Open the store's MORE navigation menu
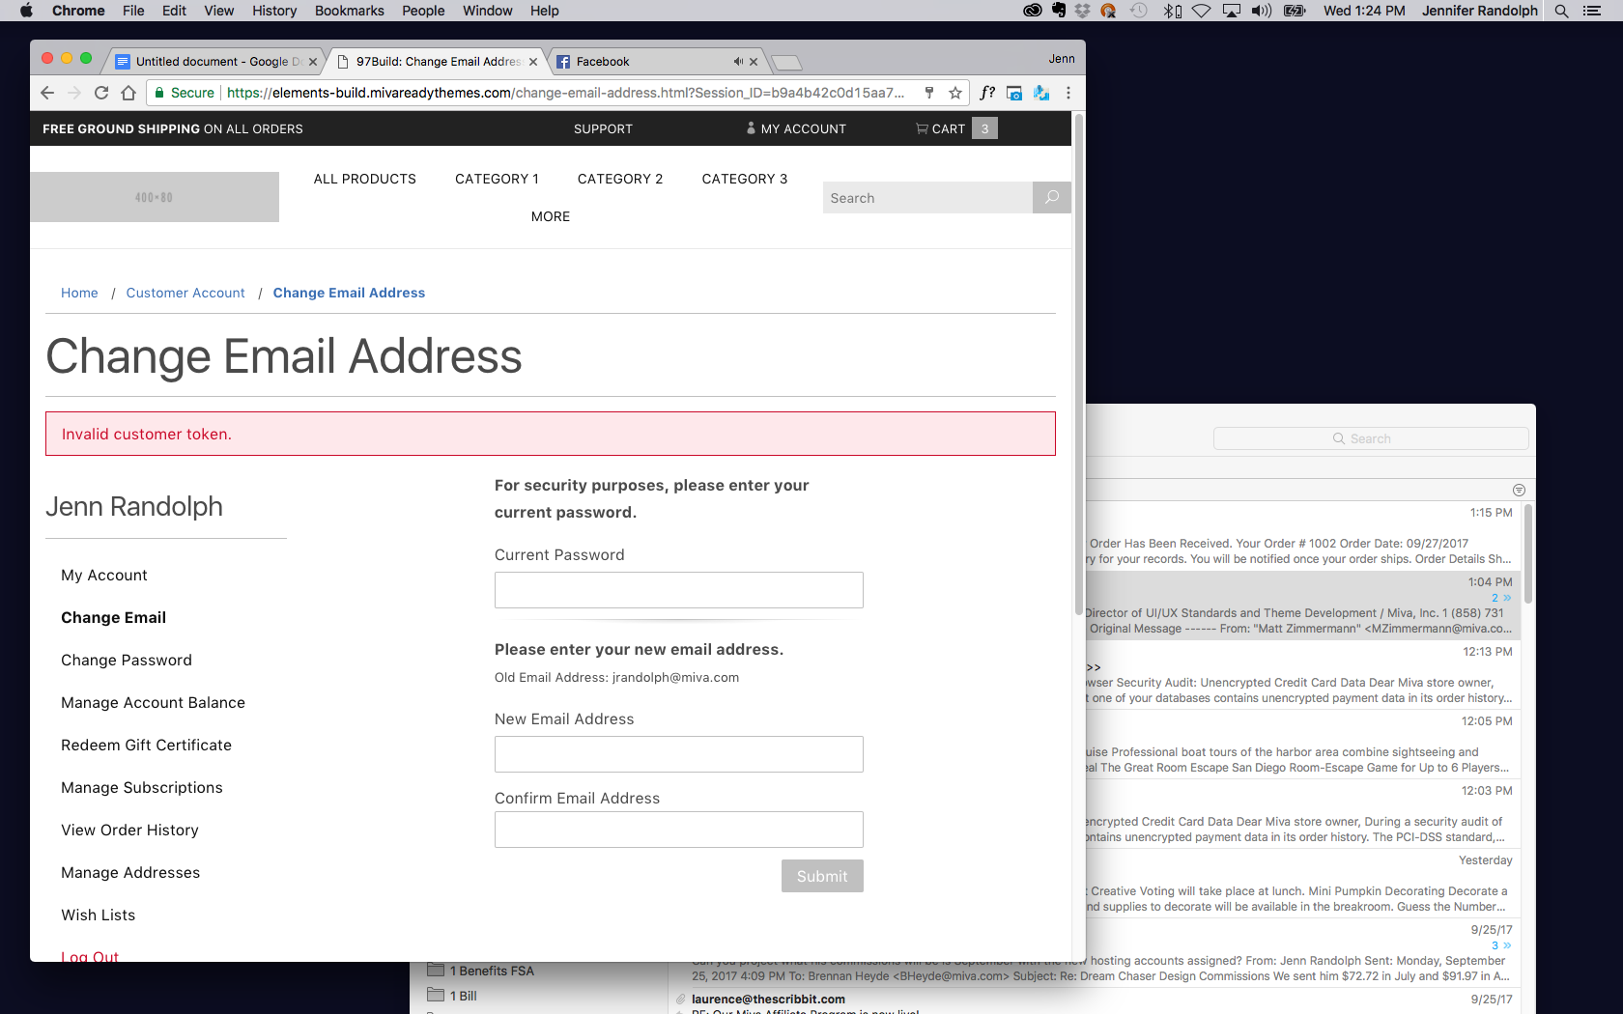This screenshot has width=1623, height=1014. coord(551,216)
